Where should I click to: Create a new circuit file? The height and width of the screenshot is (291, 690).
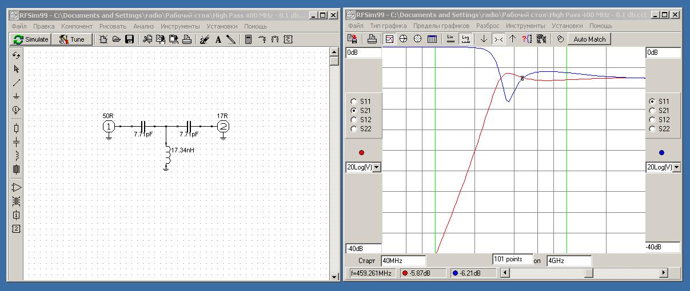pyautogui.click(x=103, y=39)
